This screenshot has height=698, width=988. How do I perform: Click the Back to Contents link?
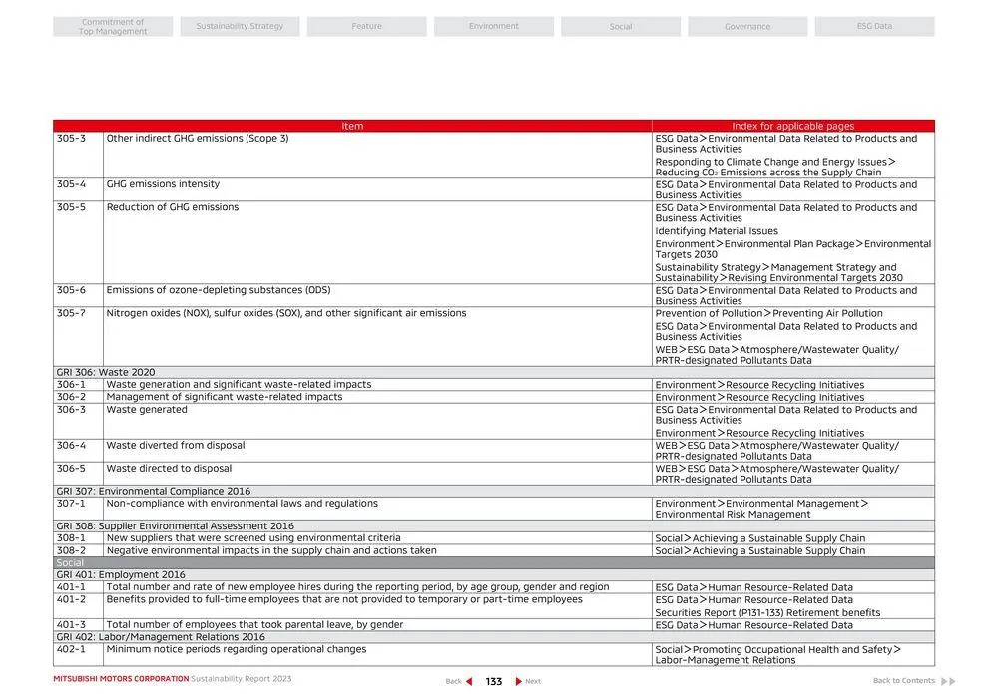point(904,680)
